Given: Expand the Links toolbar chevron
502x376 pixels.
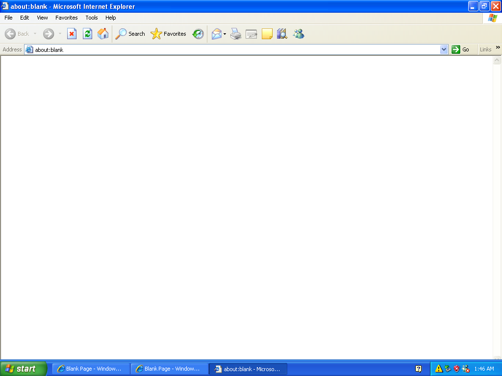Looking at the screenshot, I should 498,47.
